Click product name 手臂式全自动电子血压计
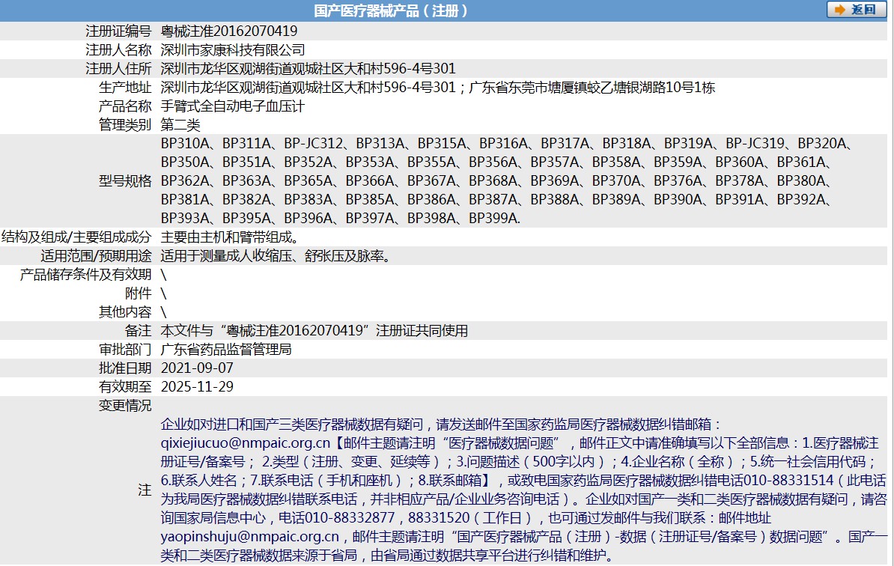This screenshot has height=566, width=894. click(x=233, y=106)
